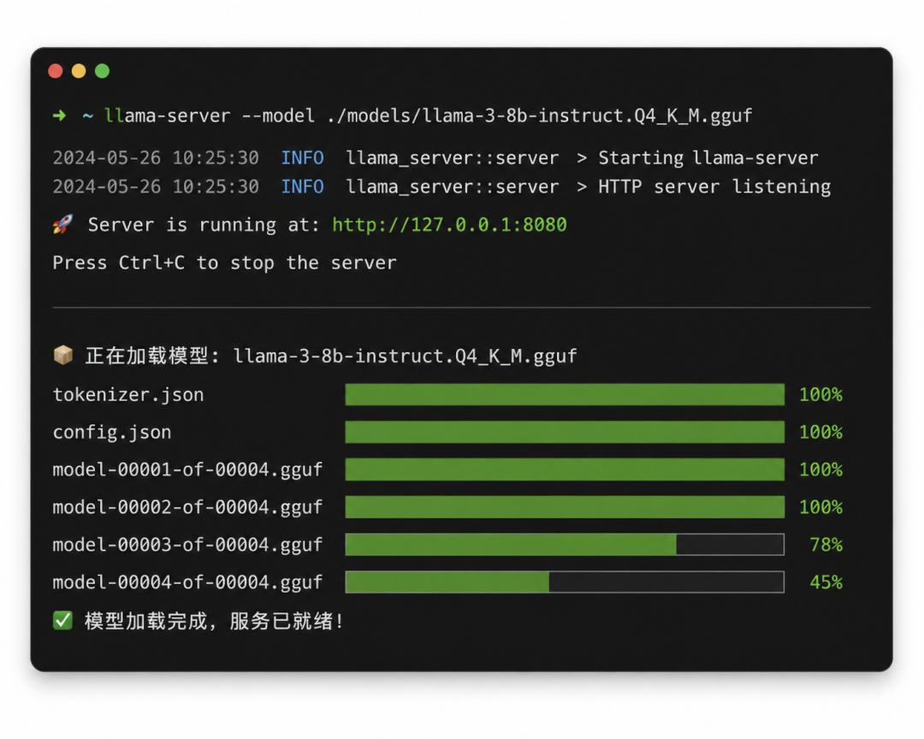Click the llama-server command text
Viewport: 924px width, 739px height.
click(x=168, y=115)
